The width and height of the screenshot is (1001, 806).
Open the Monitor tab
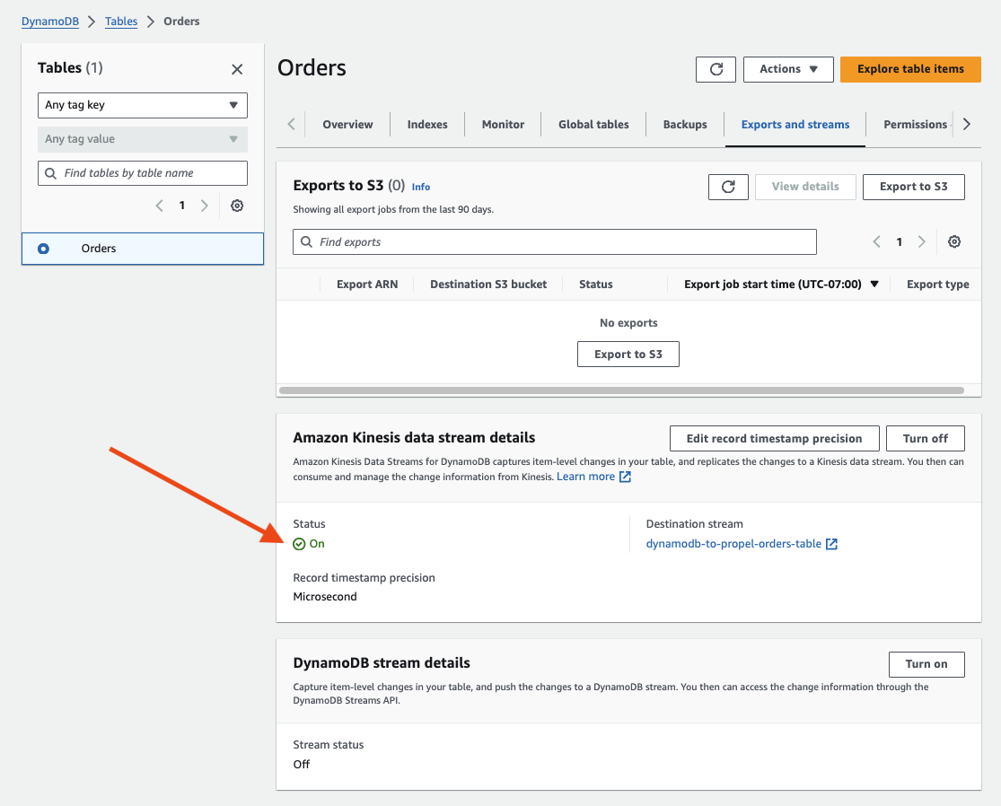(x=503, y=125)
